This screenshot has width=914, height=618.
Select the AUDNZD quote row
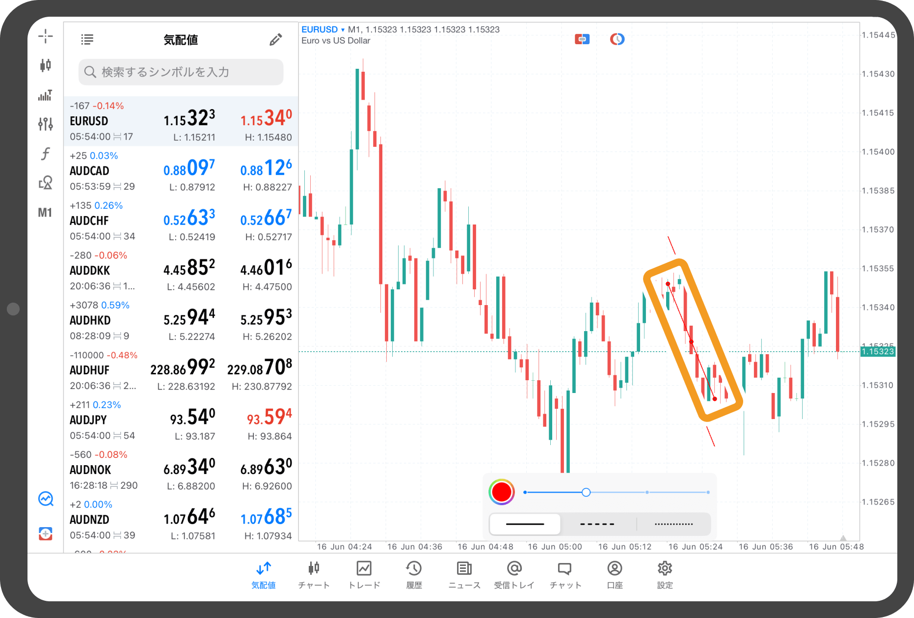[181, 520]
